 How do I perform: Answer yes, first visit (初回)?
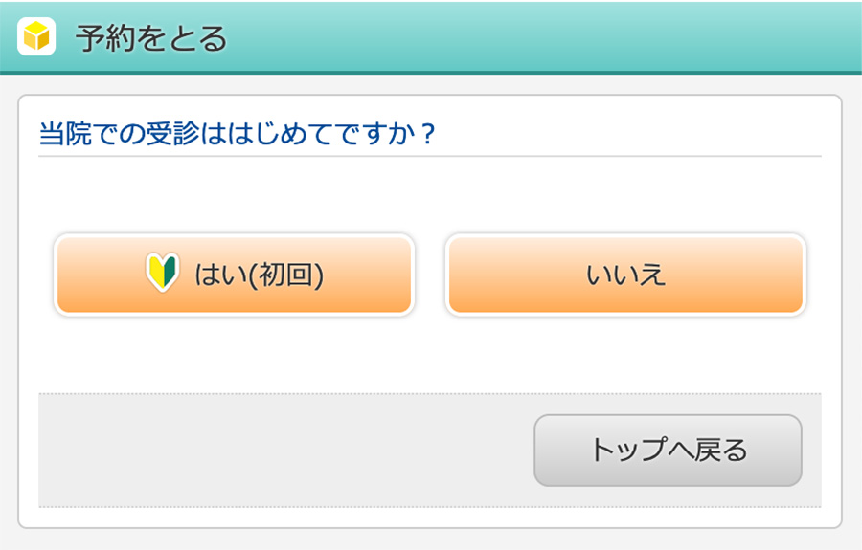click(235, 275)
